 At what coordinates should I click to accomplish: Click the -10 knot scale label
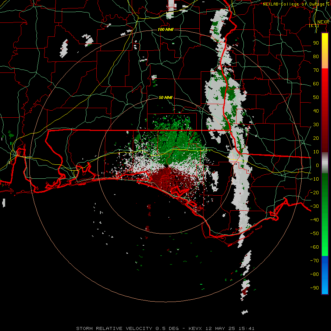point(314,179)
